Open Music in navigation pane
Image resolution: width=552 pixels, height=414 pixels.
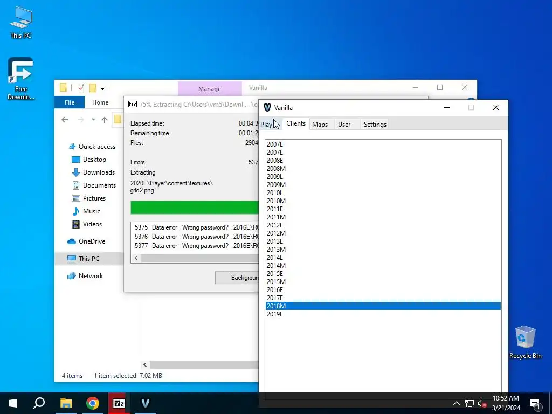(x=86, y=211)
